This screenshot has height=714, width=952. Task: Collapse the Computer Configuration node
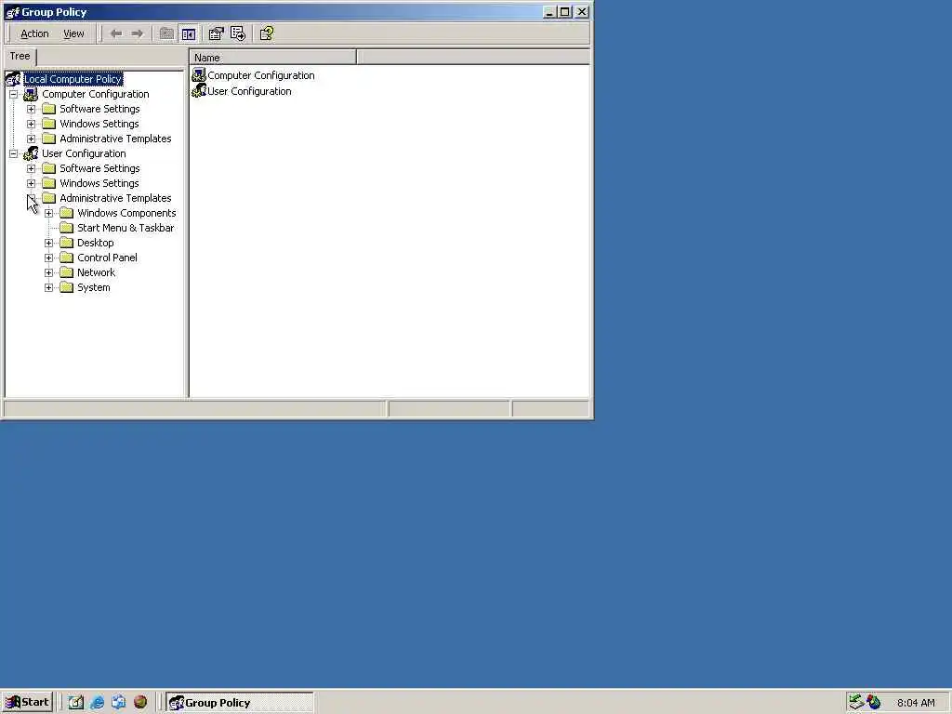[x=13, y=94]
